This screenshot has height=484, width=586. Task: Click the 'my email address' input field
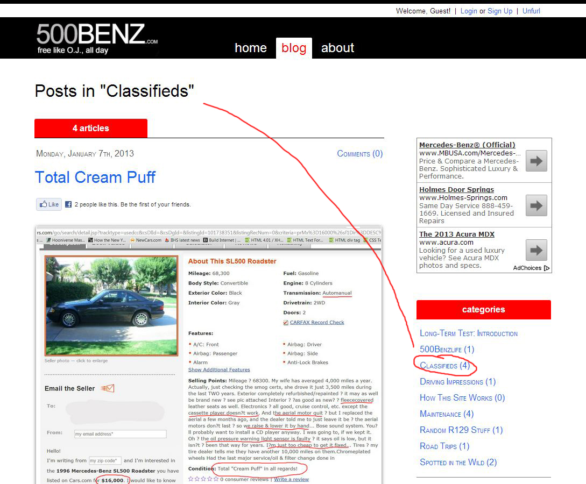click(121, 434)
